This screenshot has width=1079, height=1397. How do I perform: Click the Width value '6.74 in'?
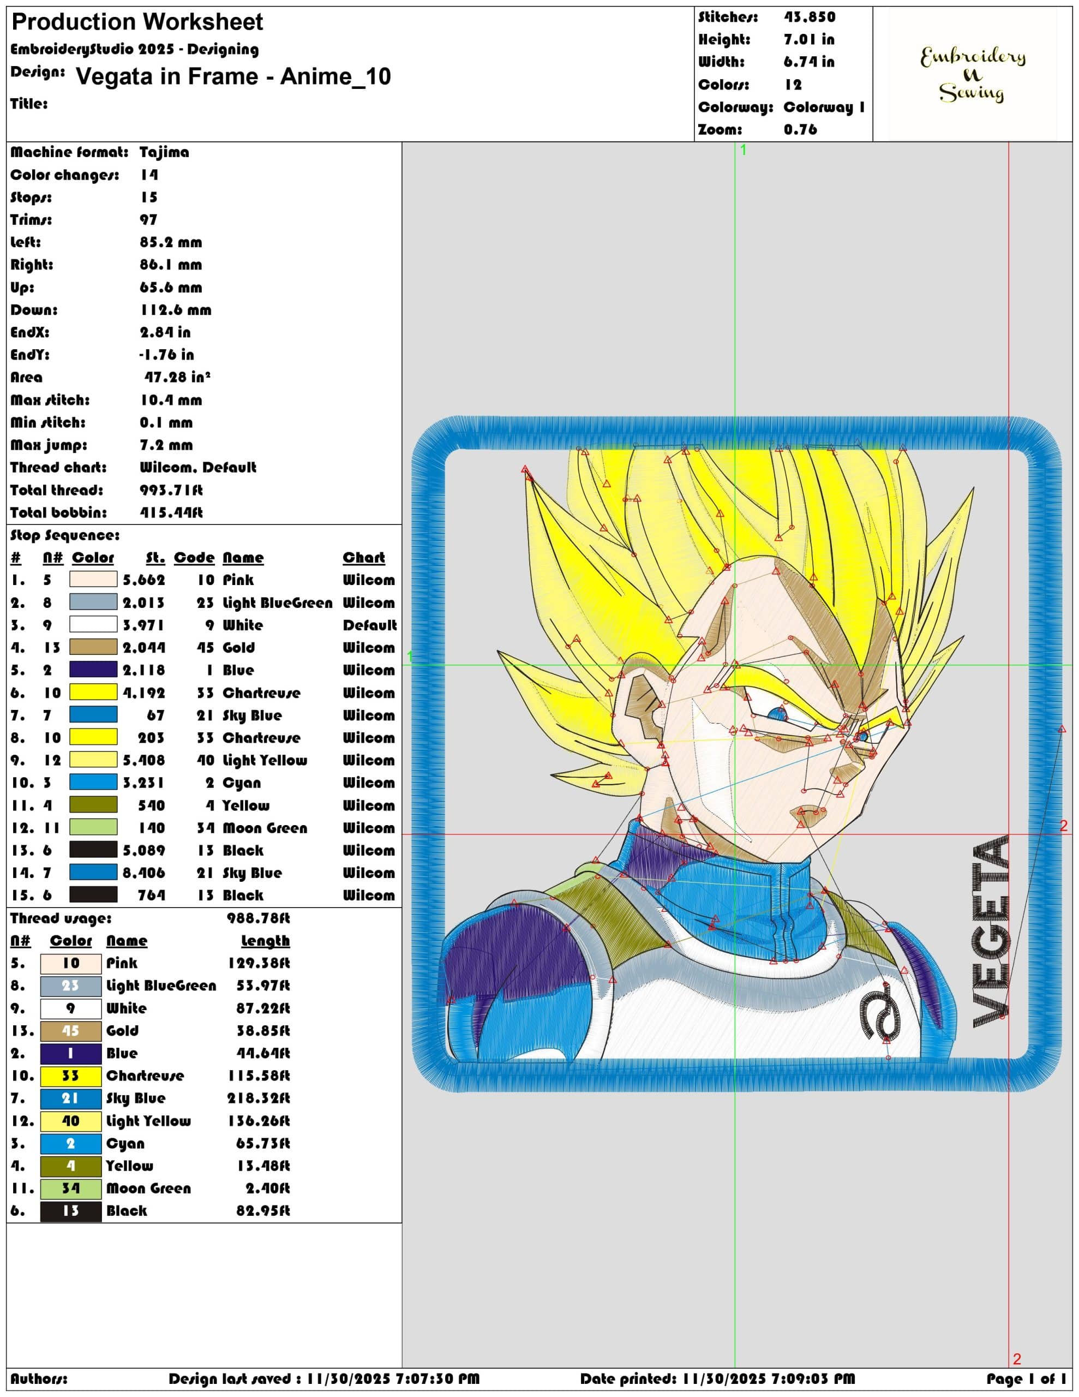[x=809, y=62]
